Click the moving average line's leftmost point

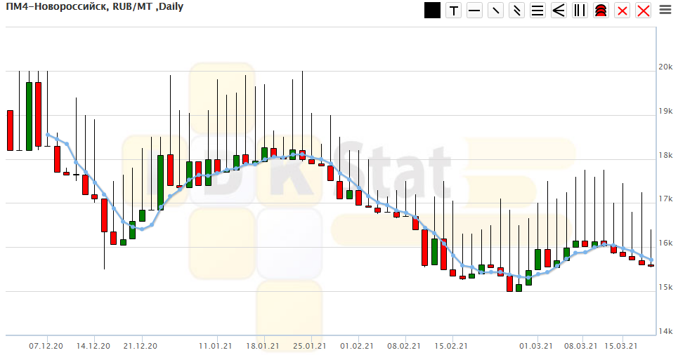tap(47, 134)
